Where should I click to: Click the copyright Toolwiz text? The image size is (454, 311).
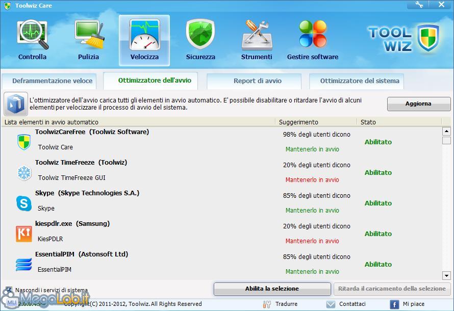coord(133,304)
